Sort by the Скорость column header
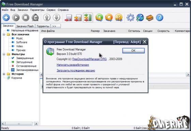191x131 pixels. (x=163, y=31)
